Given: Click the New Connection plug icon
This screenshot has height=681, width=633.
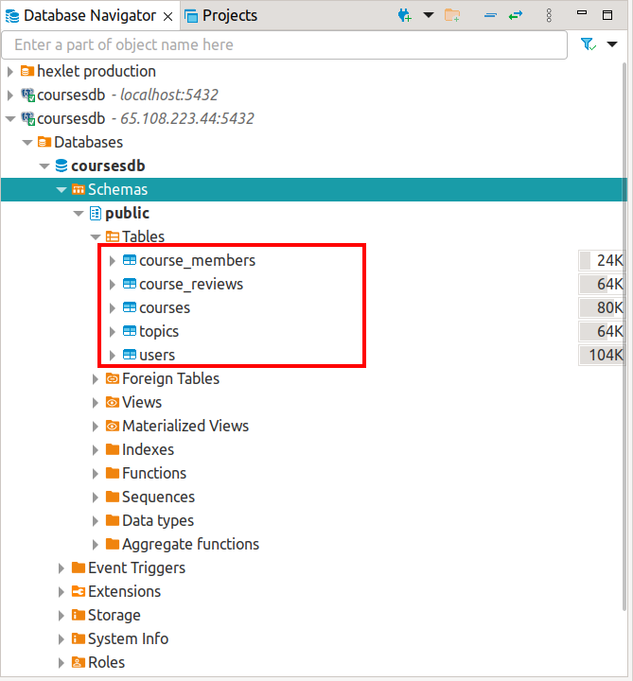Looking at the screenshot, I should pos(406,15).
